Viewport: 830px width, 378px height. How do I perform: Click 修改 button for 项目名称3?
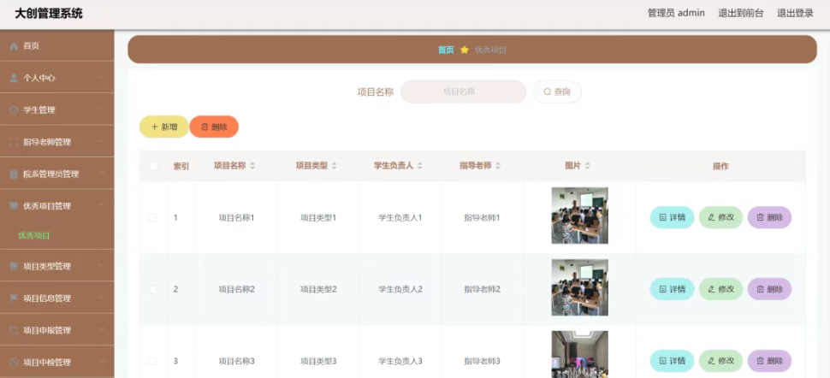point(721,361)
